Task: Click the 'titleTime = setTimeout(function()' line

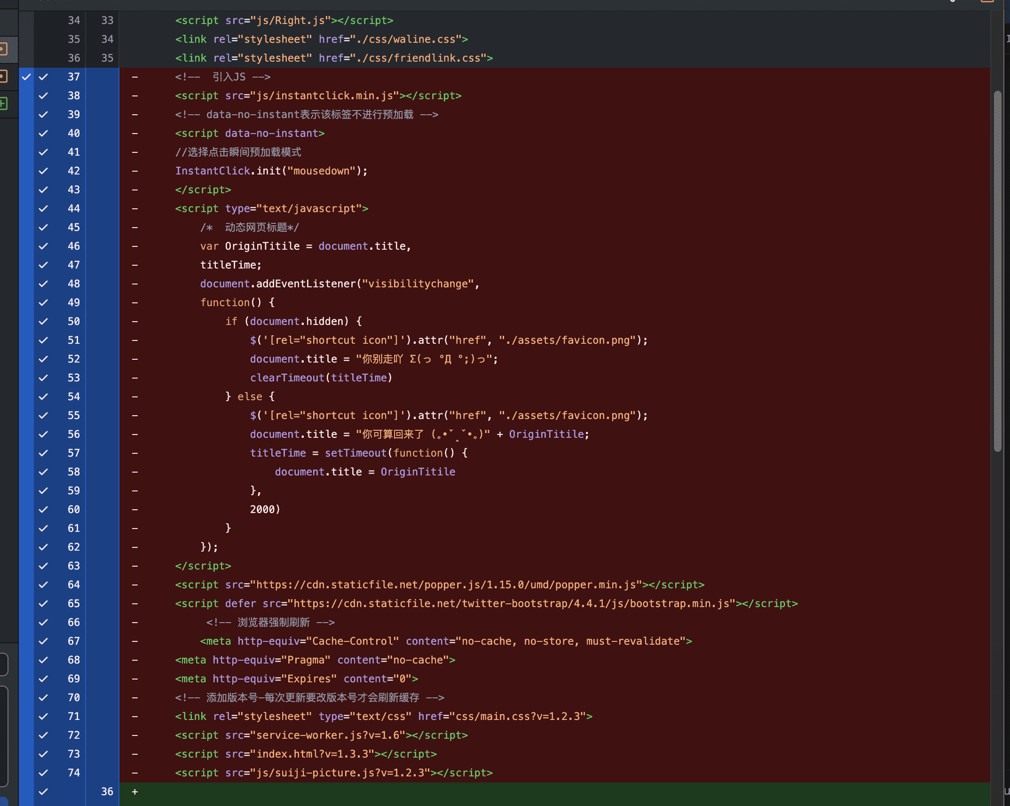Action: pyautogui.click(x=359, y=453)
